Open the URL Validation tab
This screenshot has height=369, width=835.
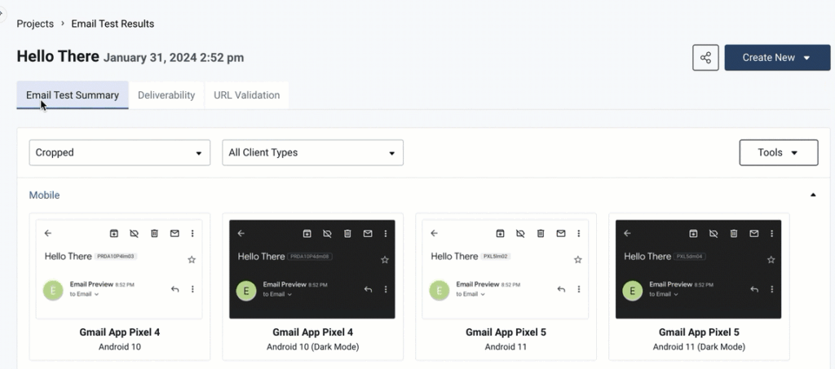[x=246, y=95]
